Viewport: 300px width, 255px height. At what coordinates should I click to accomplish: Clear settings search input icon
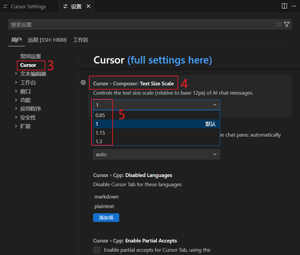(x=278, y=24)
